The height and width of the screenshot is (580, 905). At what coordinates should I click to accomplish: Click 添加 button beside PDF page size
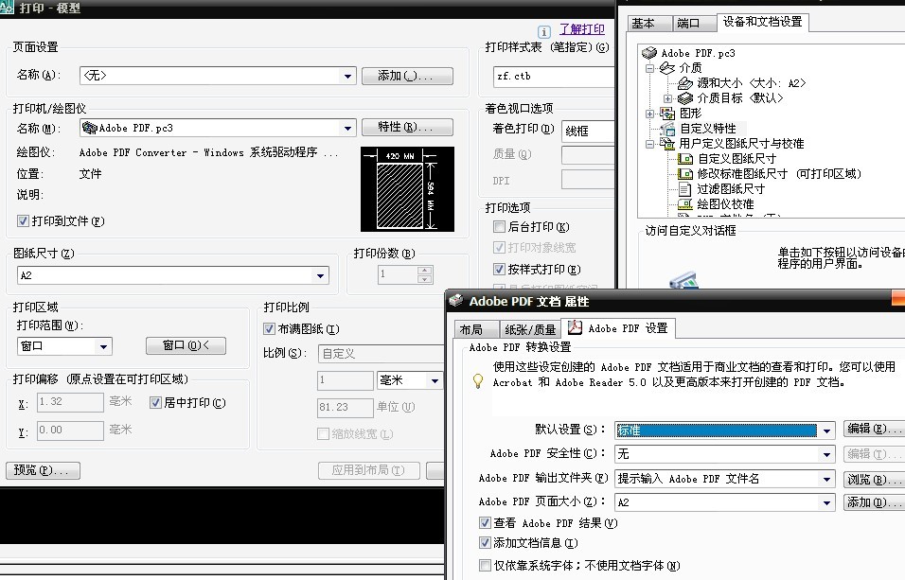874,502
